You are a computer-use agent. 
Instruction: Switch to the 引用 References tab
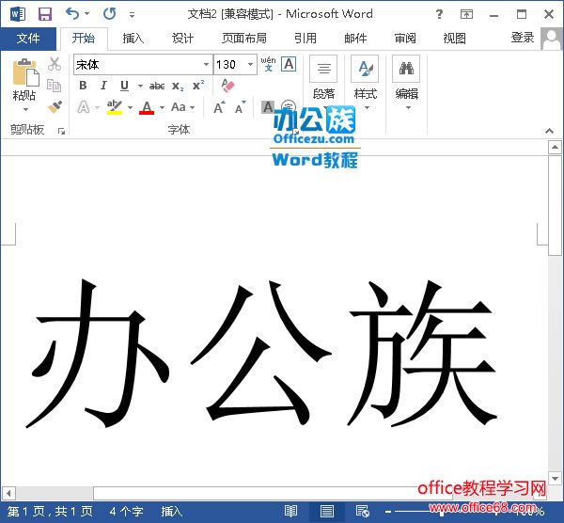305,39
